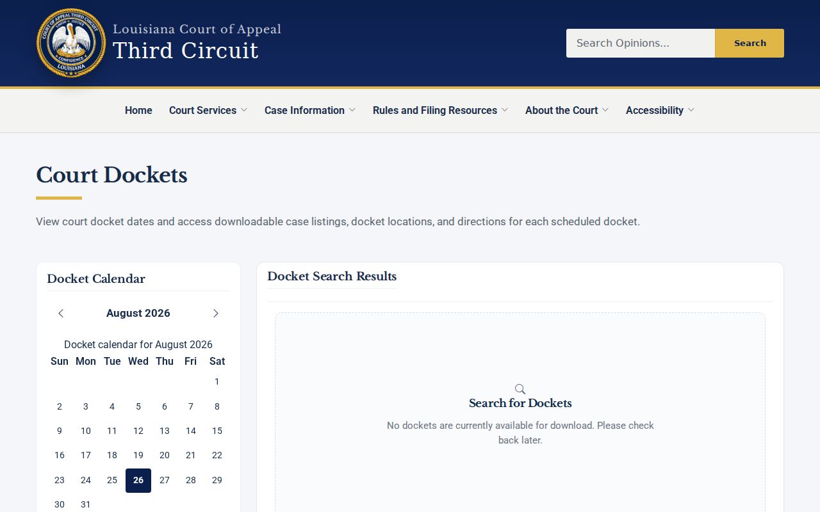Expand Rules and Filing Resources menu

[x=441, y=110]
